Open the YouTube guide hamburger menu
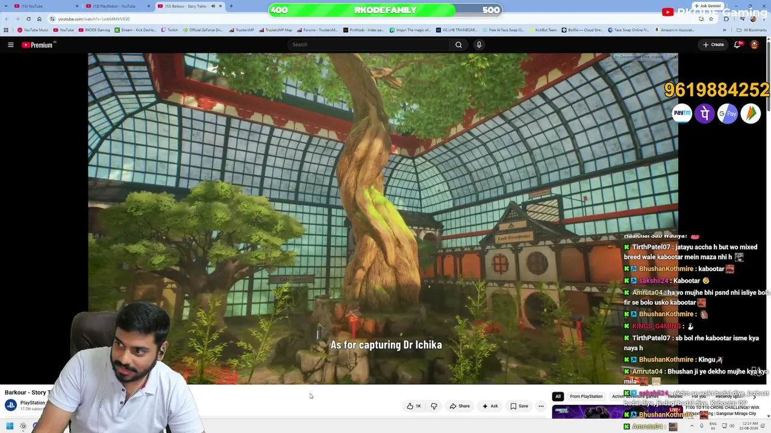 point(11,45)
